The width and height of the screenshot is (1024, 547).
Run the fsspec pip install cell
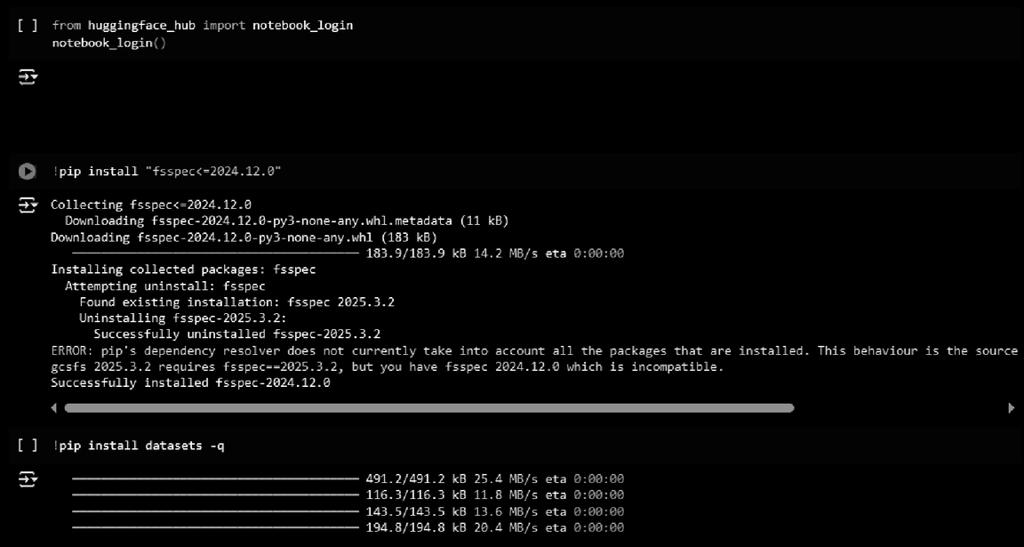28,171
